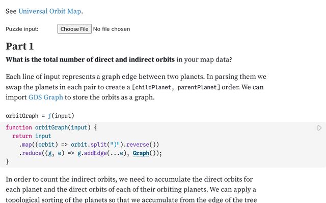Click the Choose File button

coord(74,29)
